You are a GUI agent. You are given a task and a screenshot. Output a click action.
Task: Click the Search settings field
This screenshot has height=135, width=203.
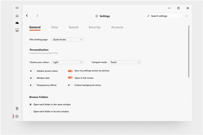coord(164,16)
